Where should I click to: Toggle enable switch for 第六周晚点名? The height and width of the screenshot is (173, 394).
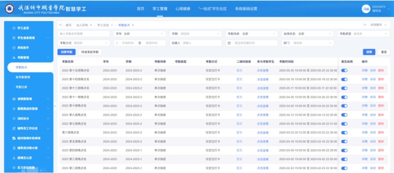[345, 132]
